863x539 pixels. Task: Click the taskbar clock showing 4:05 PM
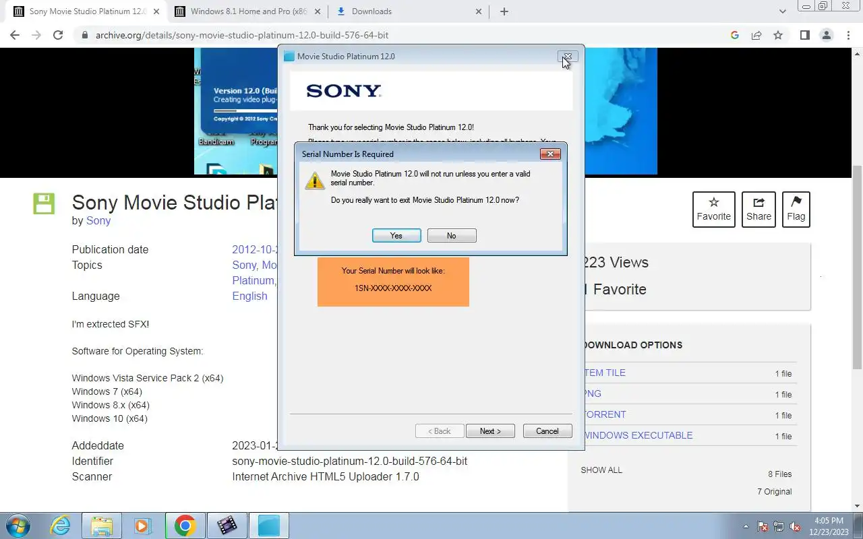(x=829, y=526)
